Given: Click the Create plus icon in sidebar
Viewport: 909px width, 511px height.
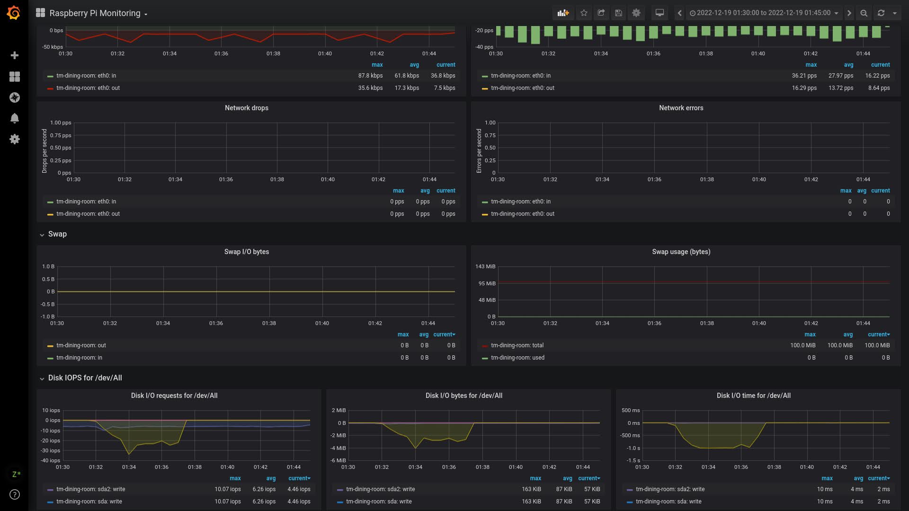Looking at the screenshot, I should 15,55.
